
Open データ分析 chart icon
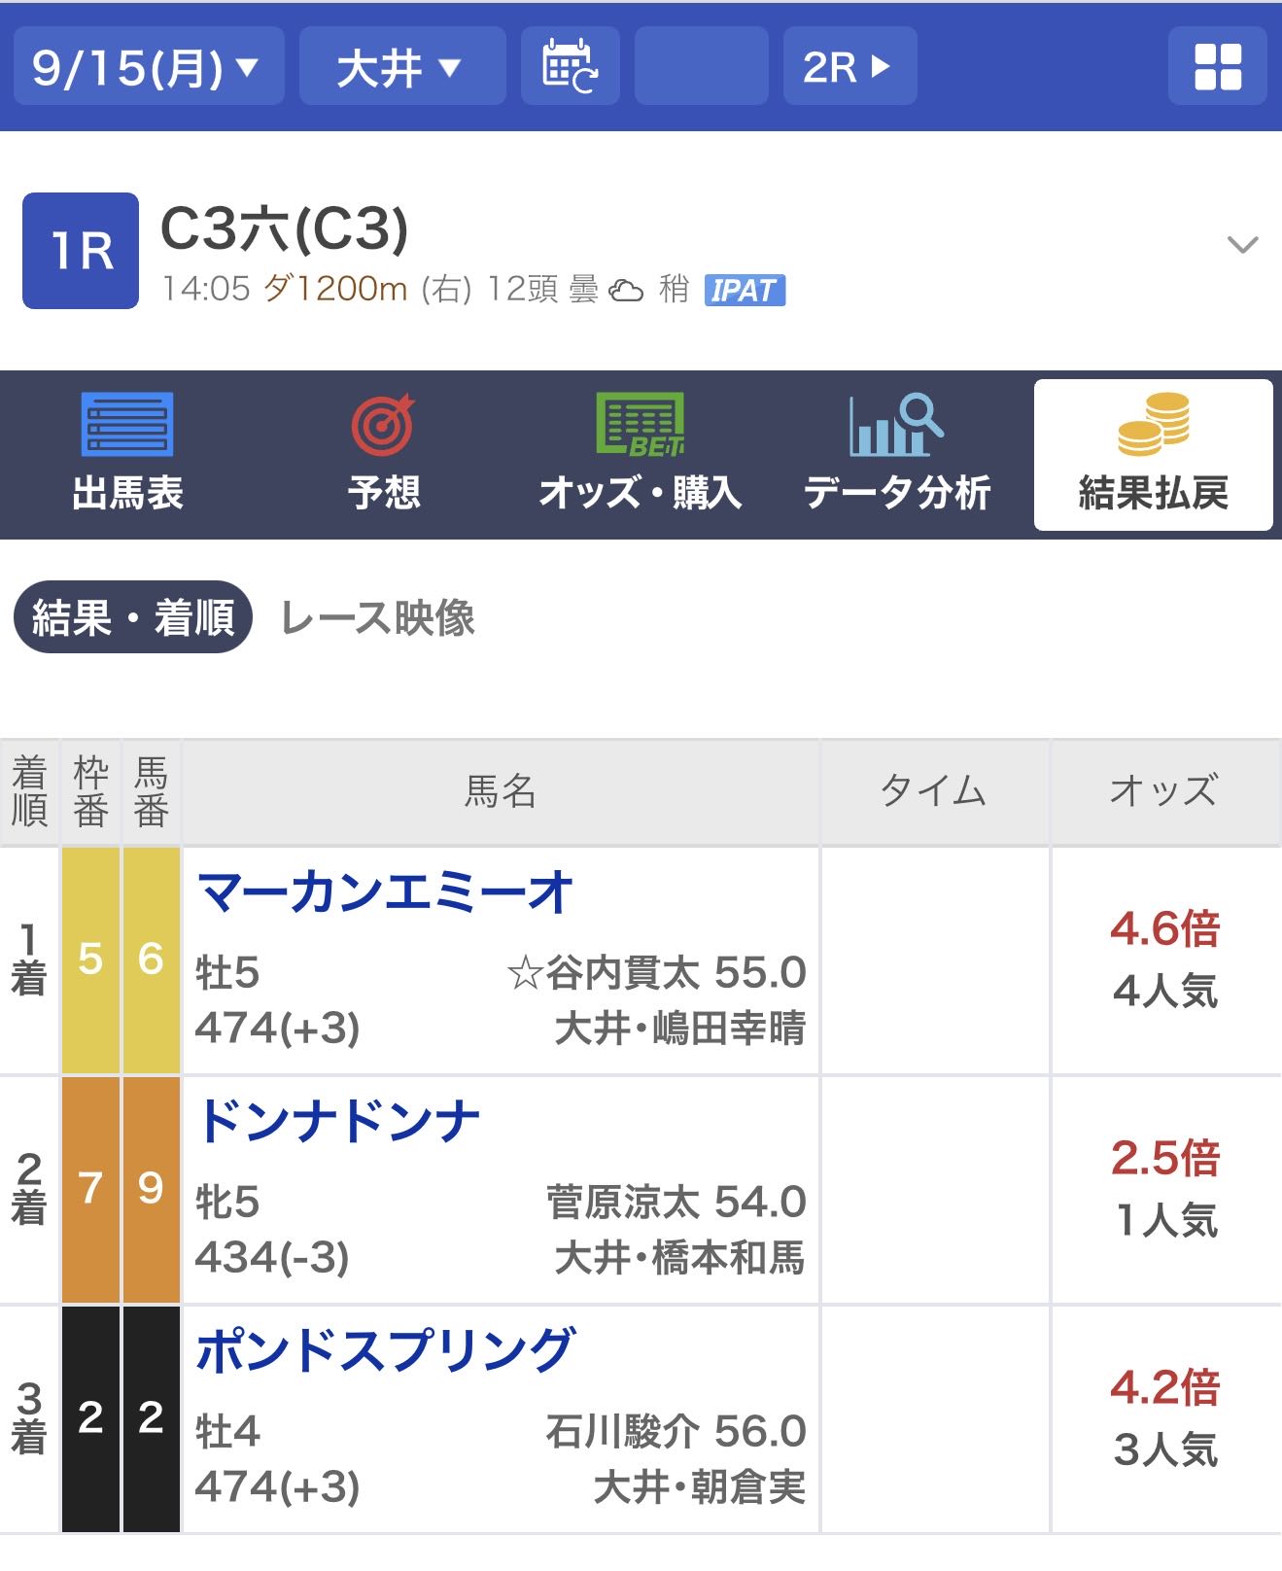(x=896, y=425)
